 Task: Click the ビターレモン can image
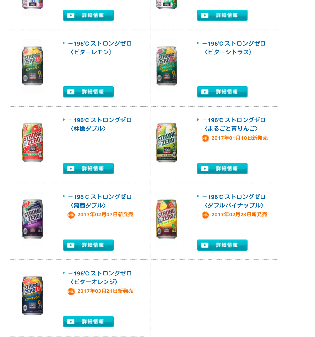coord(33,66)
